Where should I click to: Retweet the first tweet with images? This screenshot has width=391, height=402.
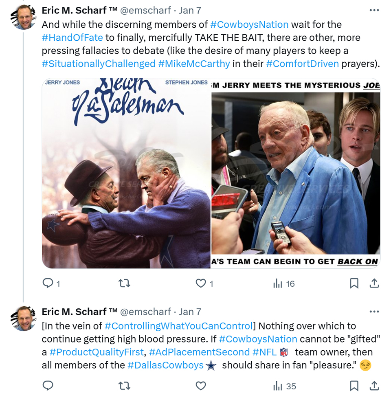(x=124, y=283)
